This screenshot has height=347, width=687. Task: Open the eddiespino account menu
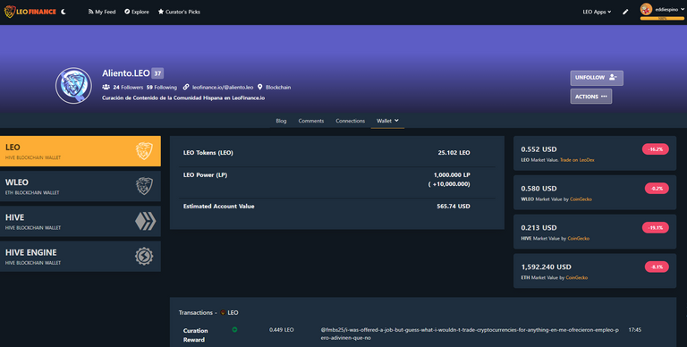(669, 9)
